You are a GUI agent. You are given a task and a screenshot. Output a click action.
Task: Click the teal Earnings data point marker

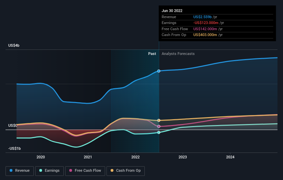(159, 132)
